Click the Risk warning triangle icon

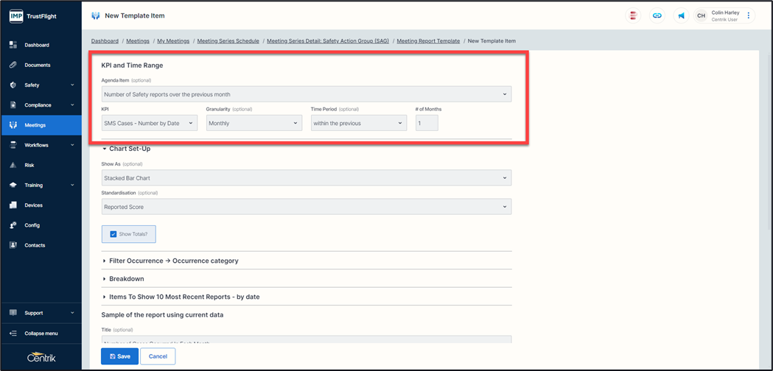tap(13, 165)
